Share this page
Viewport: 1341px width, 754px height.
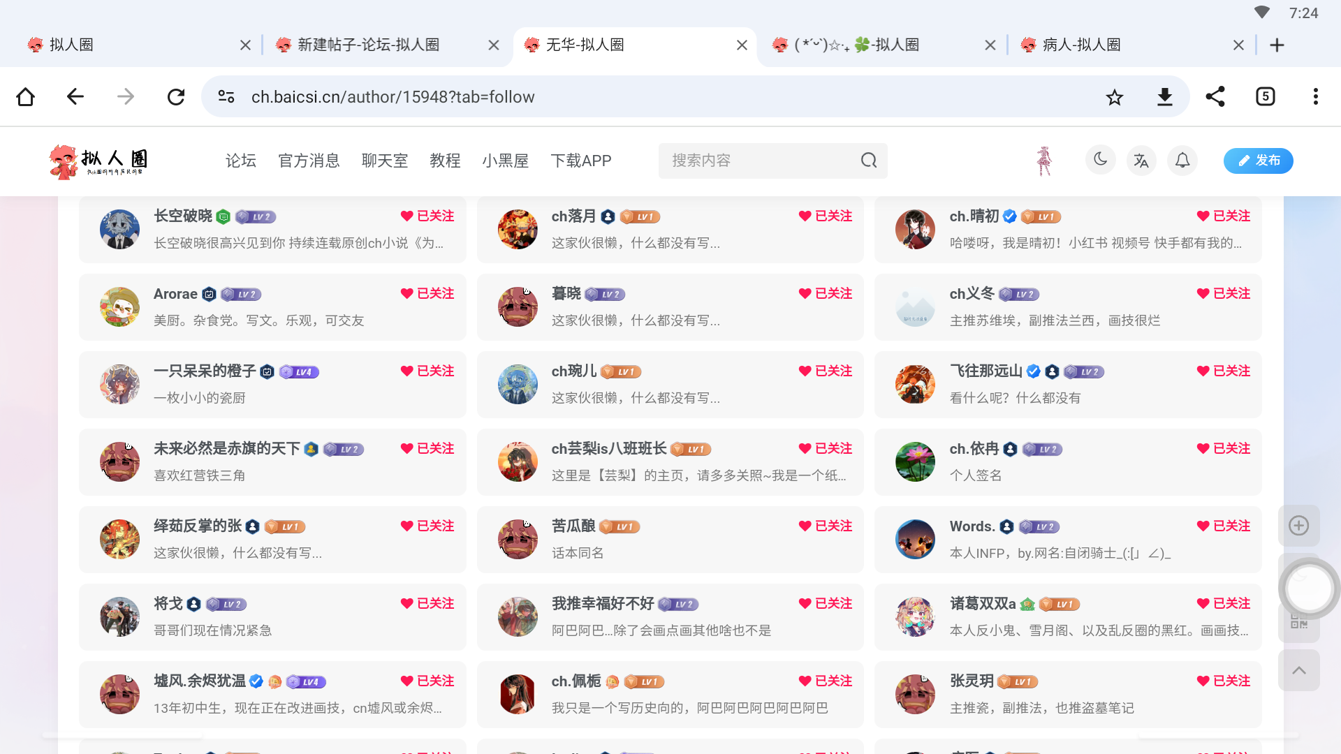click(x=1215, y=96)
